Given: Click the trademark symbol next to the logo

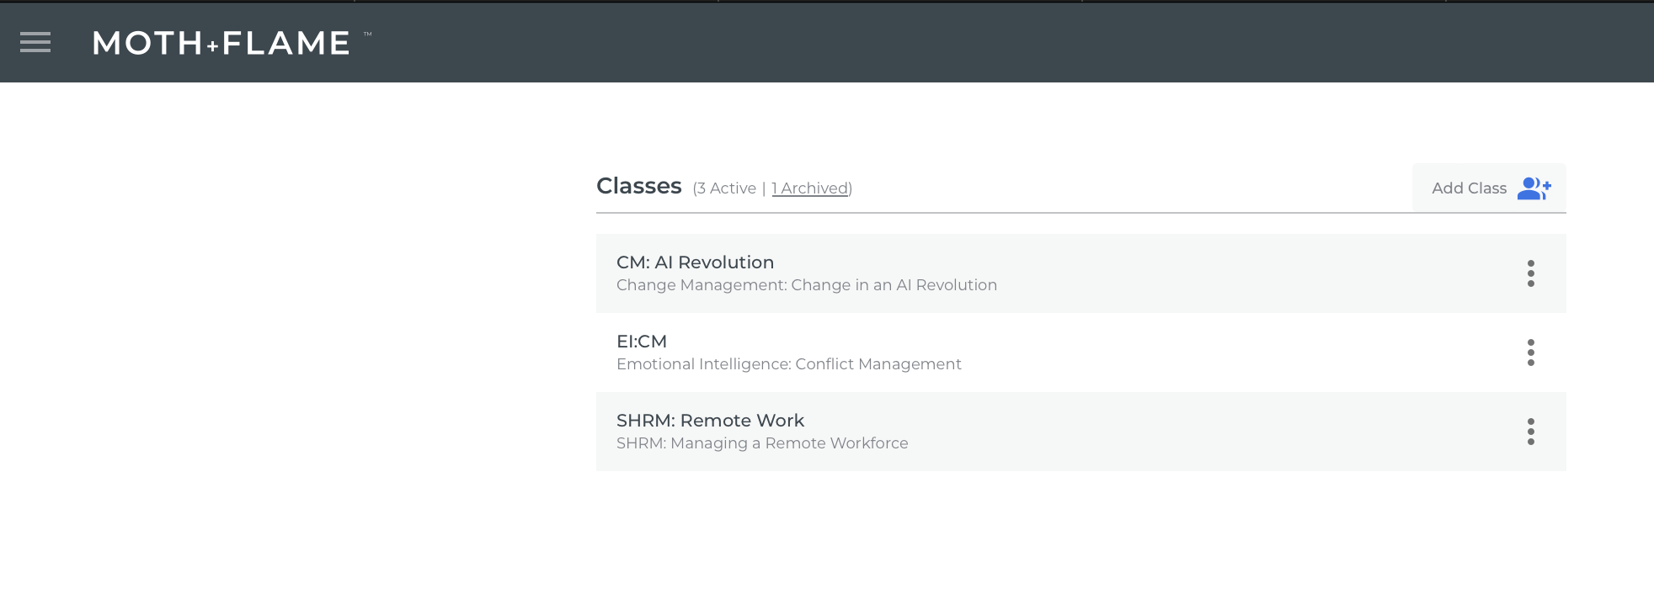Looking at the screenshot, I should [367, 34].
